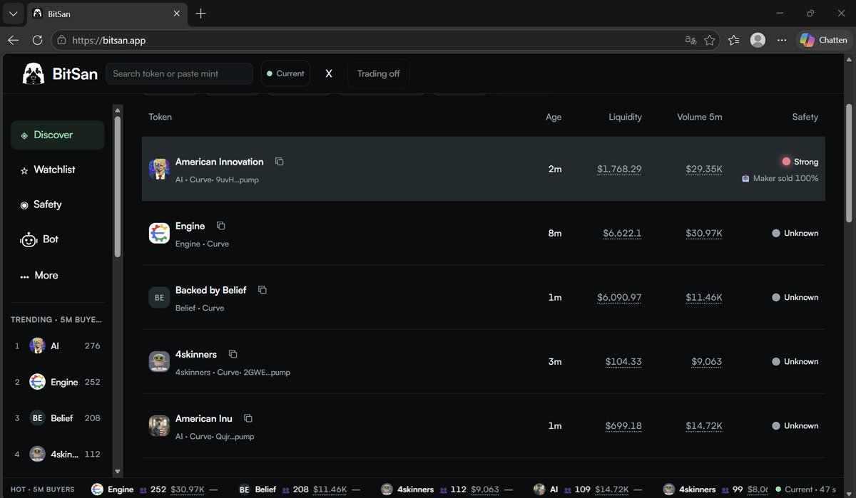Sort by the Volume 5m column header
Screen dimensions: 856x498
click(699, 117)
